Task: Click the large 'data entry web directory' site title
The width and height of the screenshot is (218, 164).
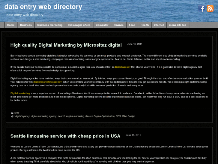Action: (43, 7)
